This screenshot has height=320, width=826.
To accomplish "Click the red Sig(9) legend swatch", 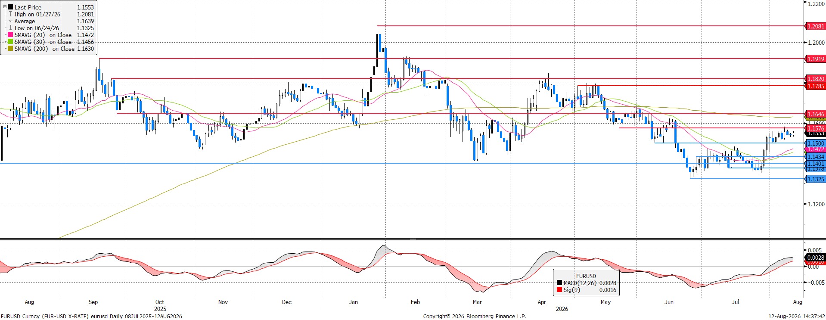I will pyautogui.click(x=559, y=290).
